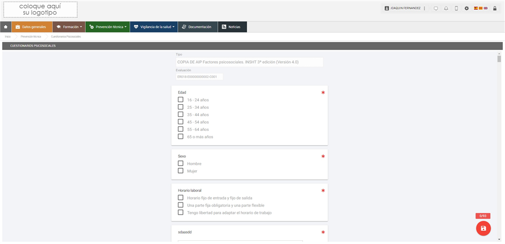Click the book icon in Documentación
Screen dimensions: 505x244
[x=184, y=27]
